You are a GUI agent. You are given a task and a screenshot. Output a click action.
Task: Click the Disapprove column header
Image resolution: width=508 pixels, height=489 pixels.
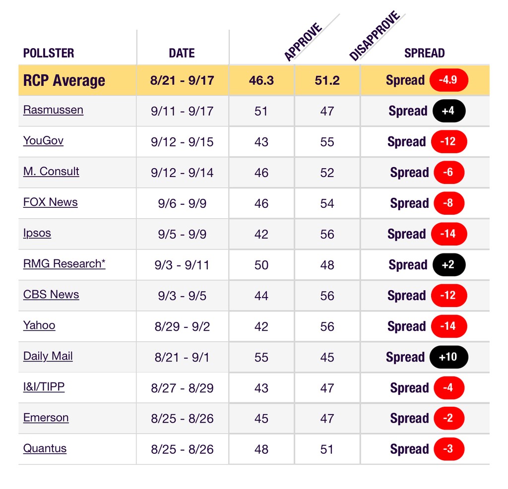(374, 37)
